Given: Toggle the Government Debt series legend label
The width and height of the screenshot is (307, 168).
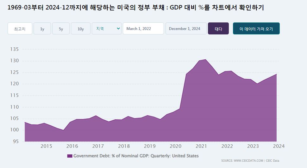Looking at the screenshot, I should (136, 156).
